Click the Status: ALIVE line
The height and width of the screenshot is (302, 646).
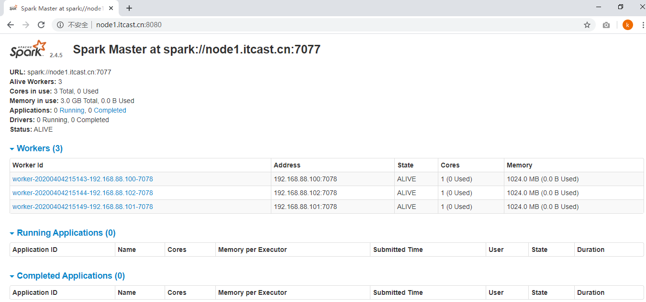tap(31, 129)
